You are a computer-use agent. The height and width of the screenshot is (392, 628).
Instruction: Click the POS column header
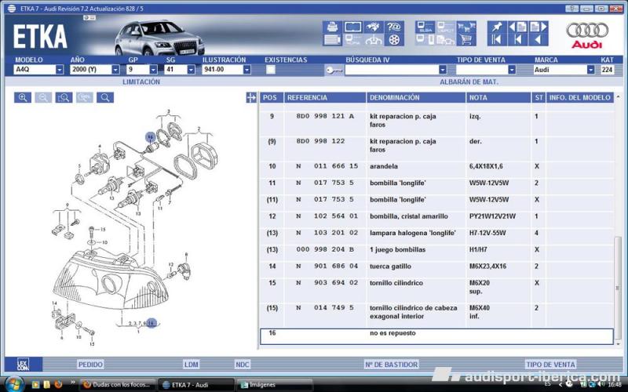(272, 97)
